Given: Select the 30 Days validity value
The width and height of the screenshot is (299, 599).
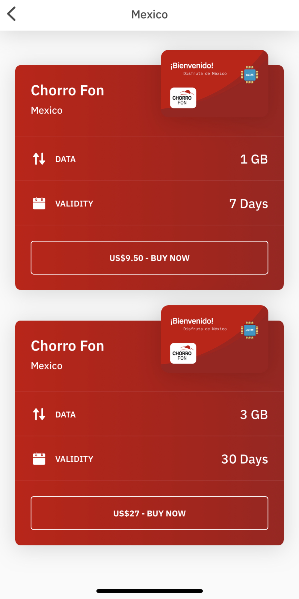Looking at the screenshot, I should [x=244, y=459].
